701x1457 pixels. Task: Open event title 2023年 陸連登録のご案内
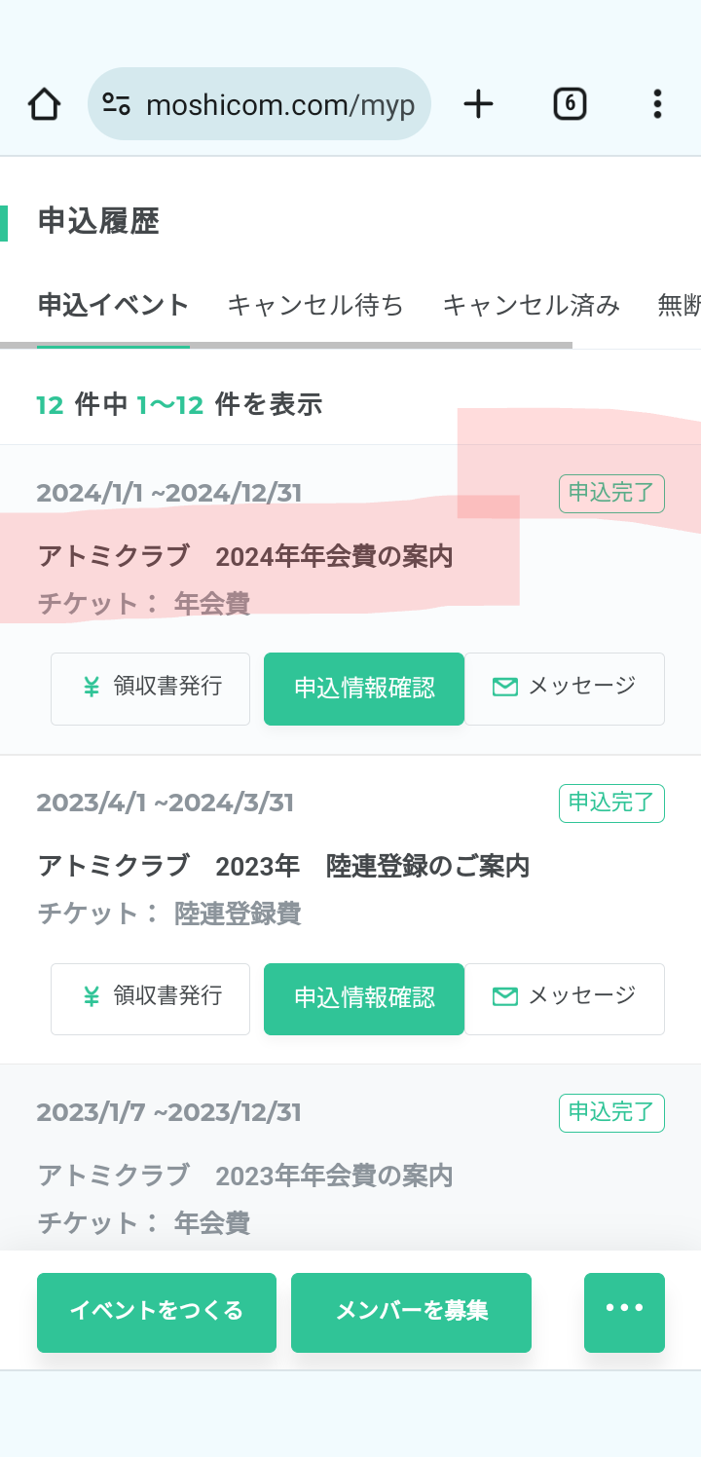[x=283, y=866]
